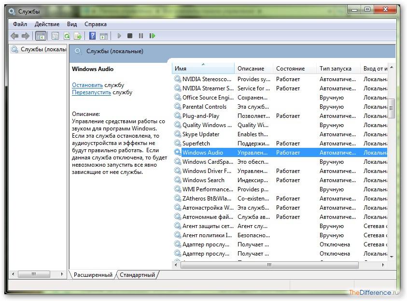Click the description cell reading Сохранен...

click(253, 98)
